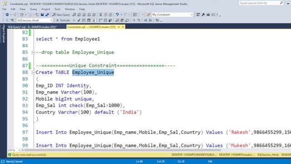Screen dimensions: 291x164
Task: Click the Save All toolbar icon
Action: [x=47, y=15]
